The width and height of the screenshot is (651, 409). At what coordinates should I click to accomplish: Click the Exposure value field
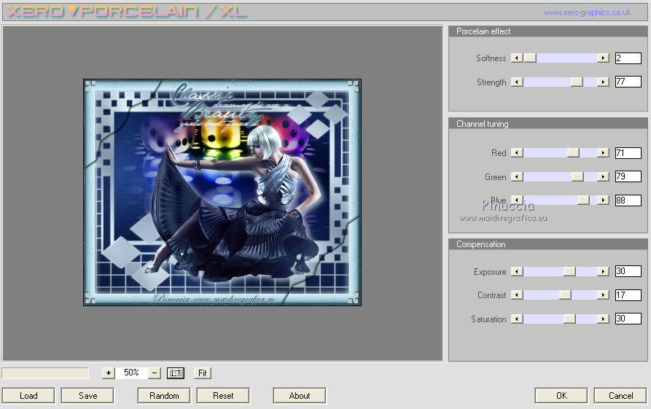628,271
